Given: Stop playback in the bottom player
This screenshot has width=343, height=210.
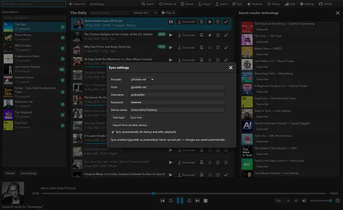Looking at the screenshot, I should (205, 201).
